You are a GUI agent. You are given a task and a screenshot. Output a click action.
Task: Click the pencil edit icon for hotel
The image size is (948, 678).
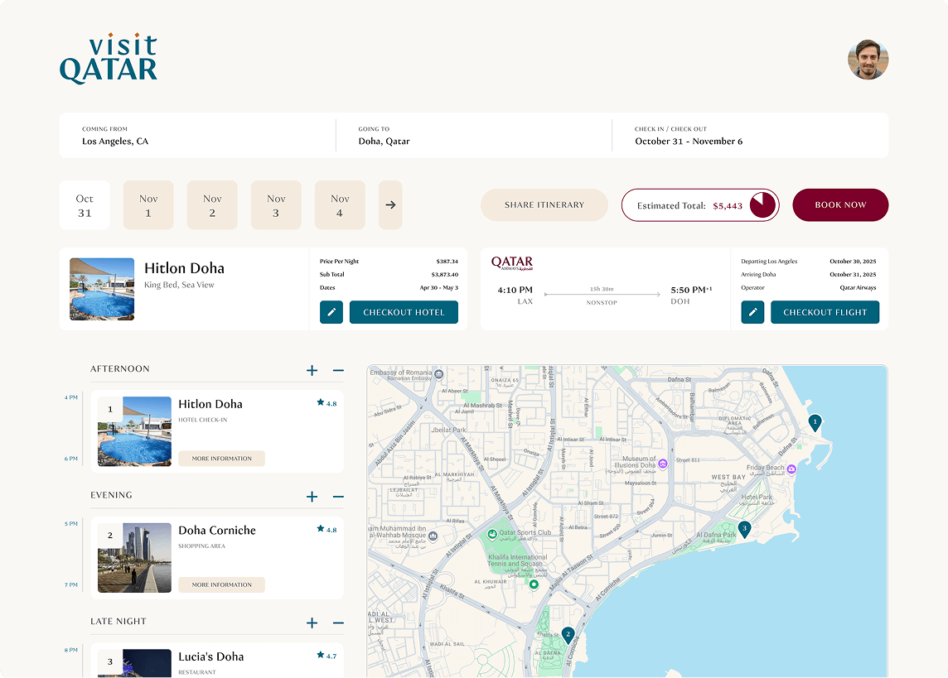click(x=331, y=312)
